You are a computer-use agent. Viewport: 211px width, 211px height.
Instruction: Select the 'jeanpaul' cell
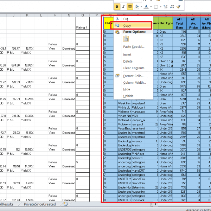point(138,124)
